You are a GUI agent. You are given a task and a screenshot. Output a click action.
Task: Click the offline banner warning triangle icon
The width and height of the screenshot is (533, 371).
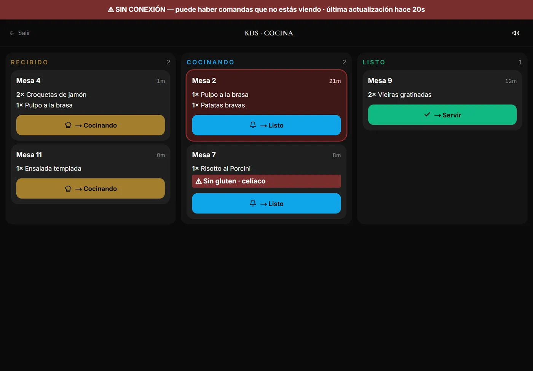(111, 10)
